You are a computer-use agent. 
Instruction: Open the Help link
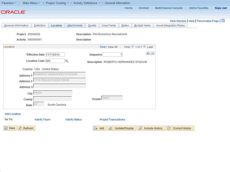192,21
